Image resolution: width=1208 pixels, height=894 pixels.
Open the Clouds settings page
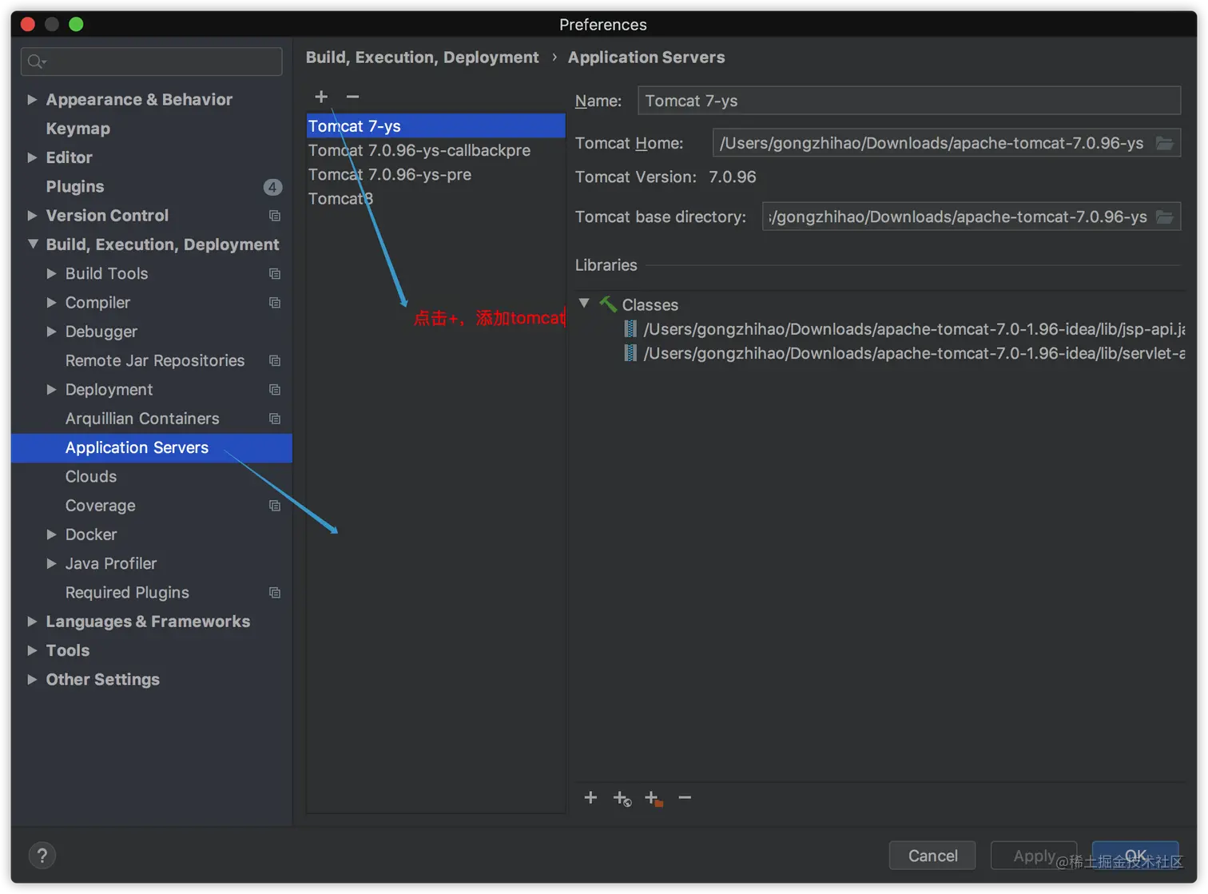pos(91,477)
